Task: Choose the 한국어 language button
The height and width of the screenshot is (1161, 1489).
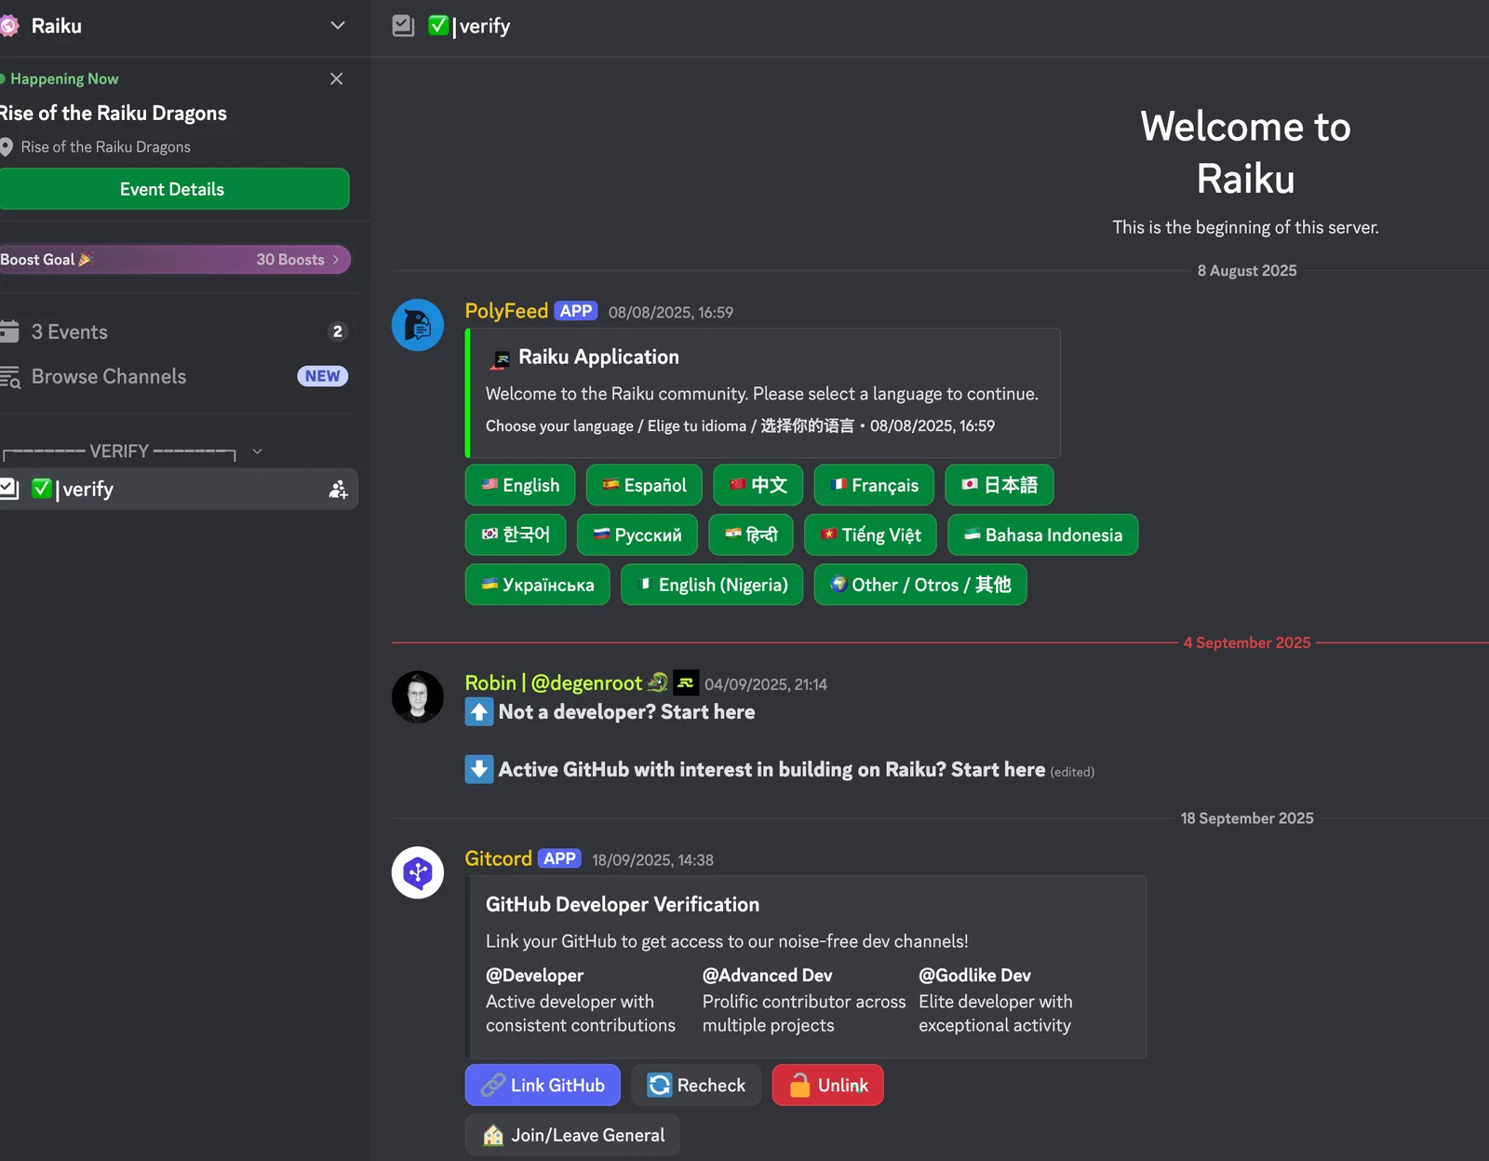Action: click(x=515, y=534)
